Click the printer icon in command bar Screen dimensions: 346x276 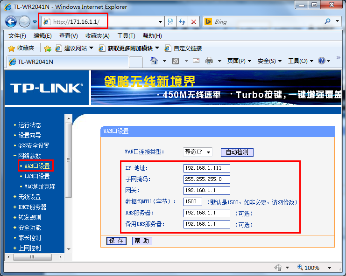tap(209, 61)
